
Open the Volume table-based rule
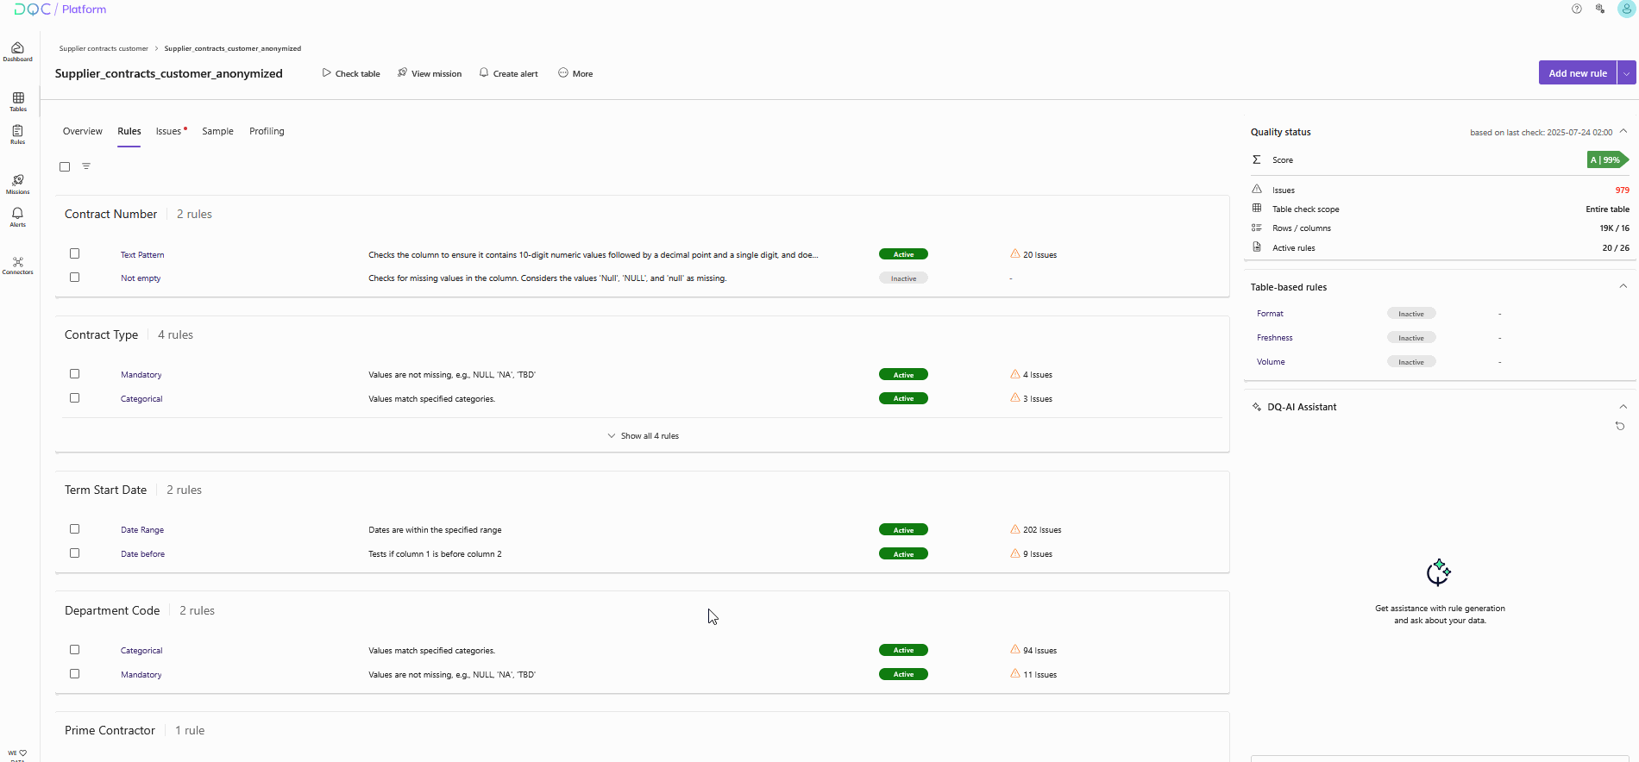1271,362
